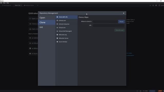The width and height of the screenshot is (164, 92).
Task: Click the documentation link behind dialog
Action: tap(130, 55)
